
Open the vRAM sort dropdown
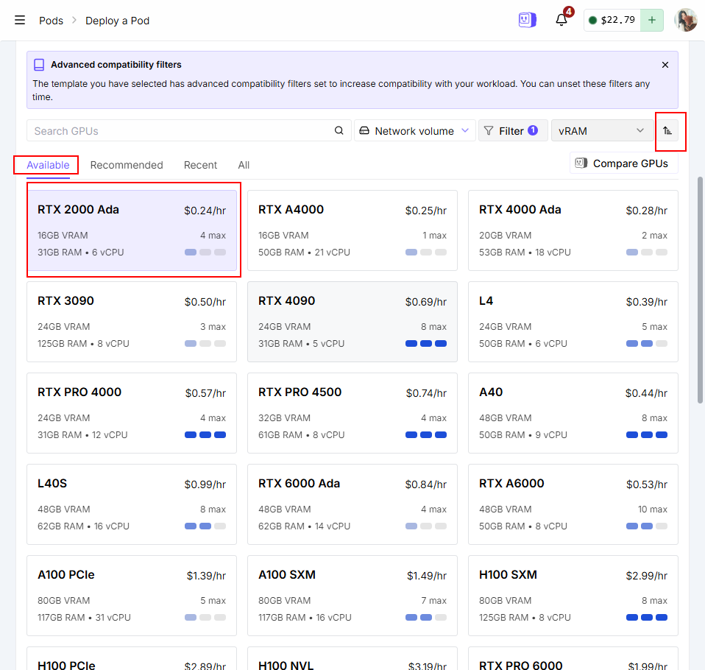(602, 131)
